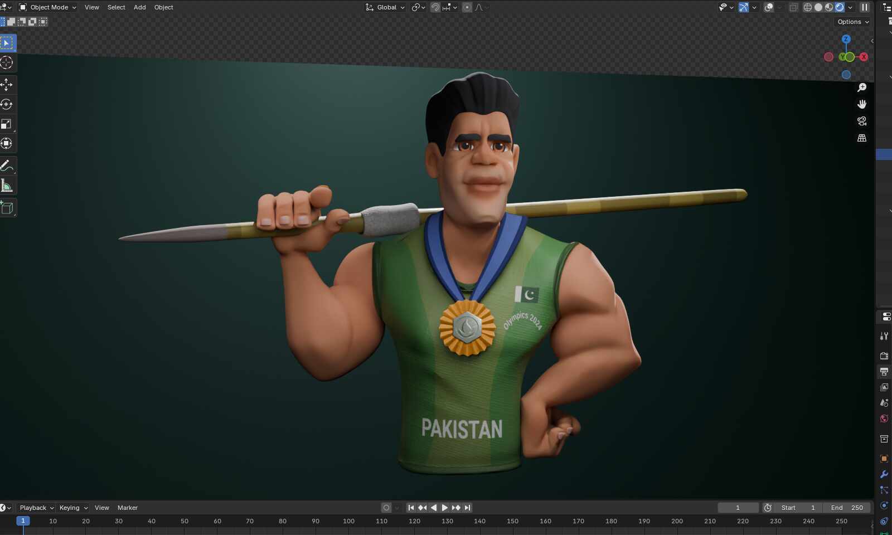892x535 pixels.
Task: Toggle timeline auto keying record button
Action: 386,508
